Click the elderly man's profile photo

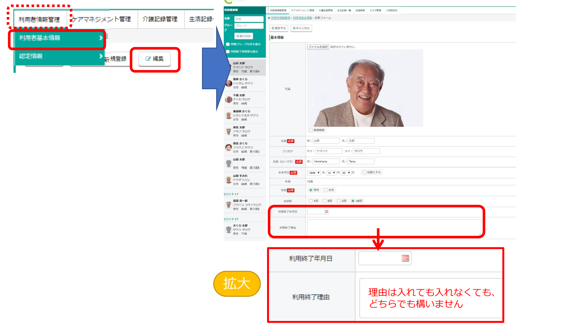click(x=365, y=89)
